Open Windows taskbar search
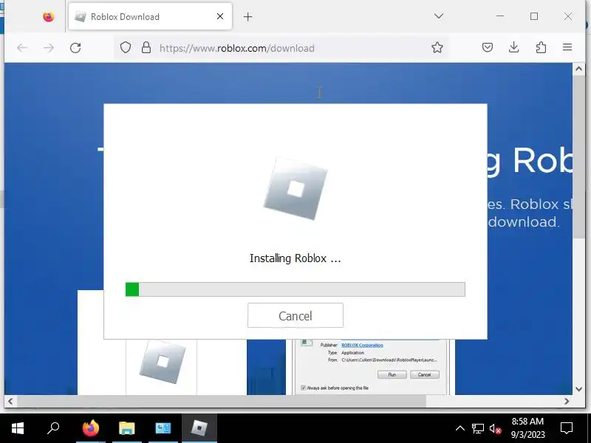 pos(53,428)
